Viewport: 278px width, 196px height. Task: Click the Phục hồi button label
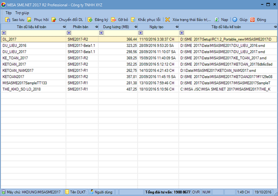coord(41,20)
